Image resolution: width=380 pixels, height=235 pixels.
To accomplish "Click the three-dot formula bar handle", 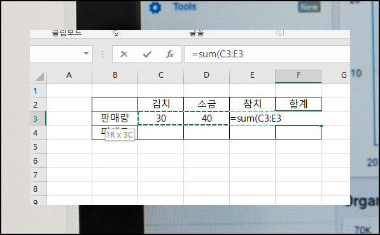I will (102, 54).
